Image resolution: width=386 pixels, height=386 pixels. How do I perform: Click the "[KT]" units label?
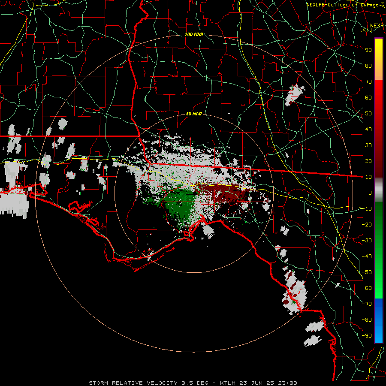[x=366, y=30]
